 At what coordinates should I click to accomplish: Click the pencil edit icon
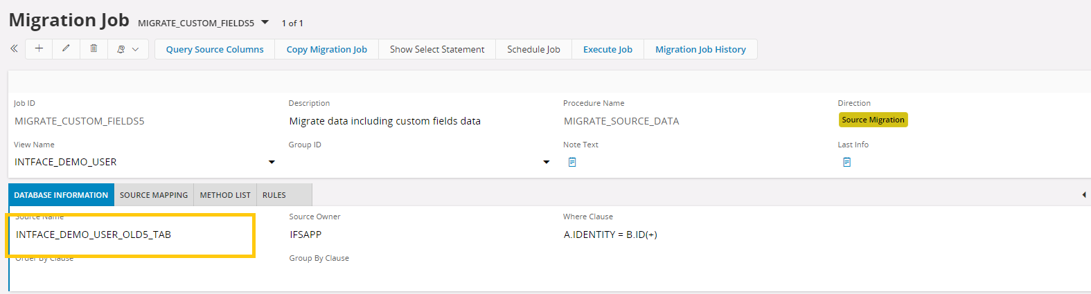tap(66, 49)
